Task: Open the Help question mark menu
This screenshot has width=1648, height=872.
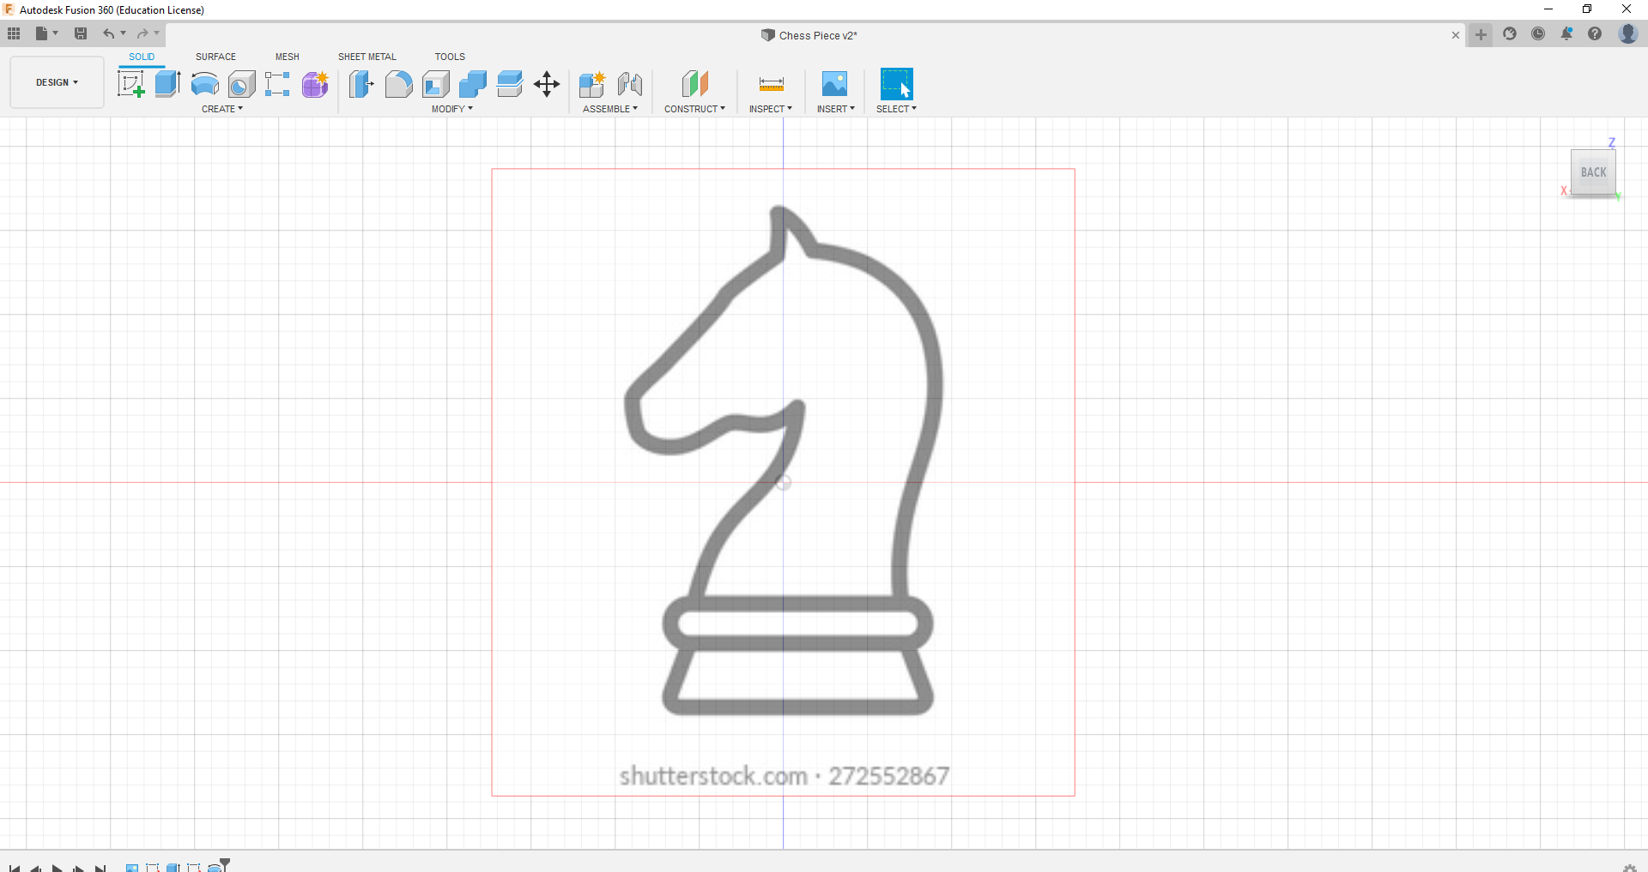Action: click(x=1595, y=33)
